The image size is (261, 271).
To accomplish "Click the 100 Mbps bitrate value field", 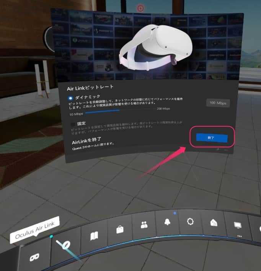I will point(218,103).
